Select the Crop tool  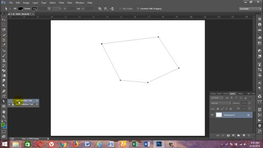coord(4,40)
